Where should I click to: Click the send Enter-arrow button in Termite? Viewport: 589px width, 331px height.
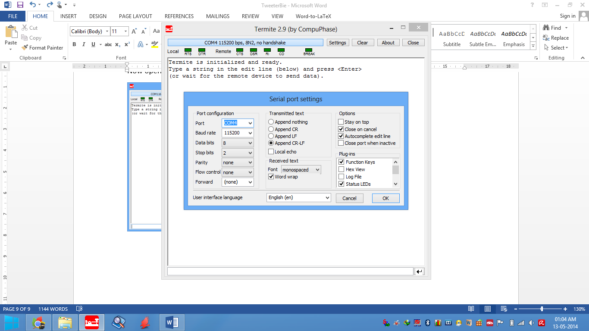point(419,272)
